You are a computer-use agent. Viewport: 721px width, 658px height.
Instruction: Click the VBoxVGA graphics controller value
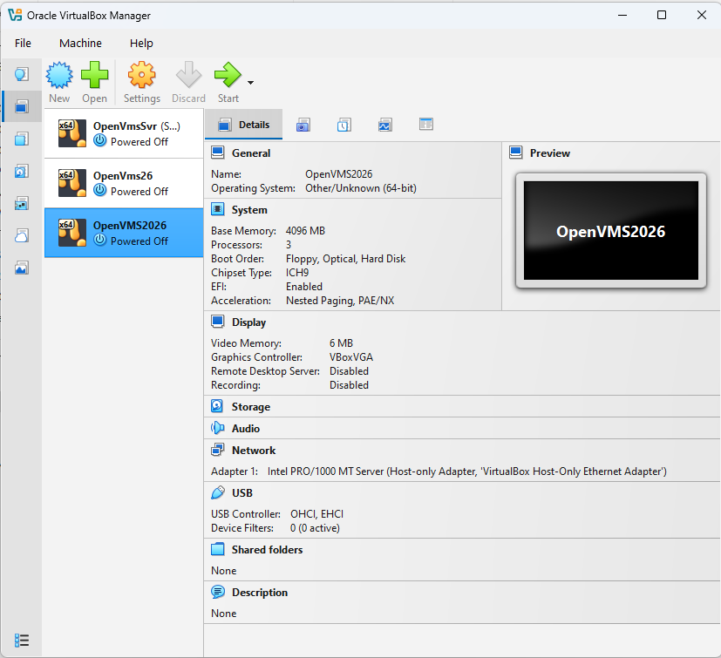[x=351, y=357]
